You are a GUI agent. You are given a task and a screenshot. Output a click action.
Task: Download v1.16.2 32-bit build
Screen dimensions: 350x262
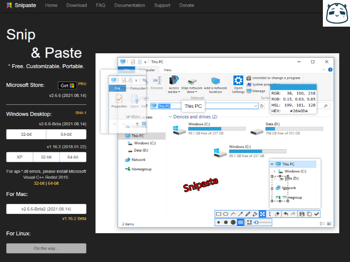46,157
